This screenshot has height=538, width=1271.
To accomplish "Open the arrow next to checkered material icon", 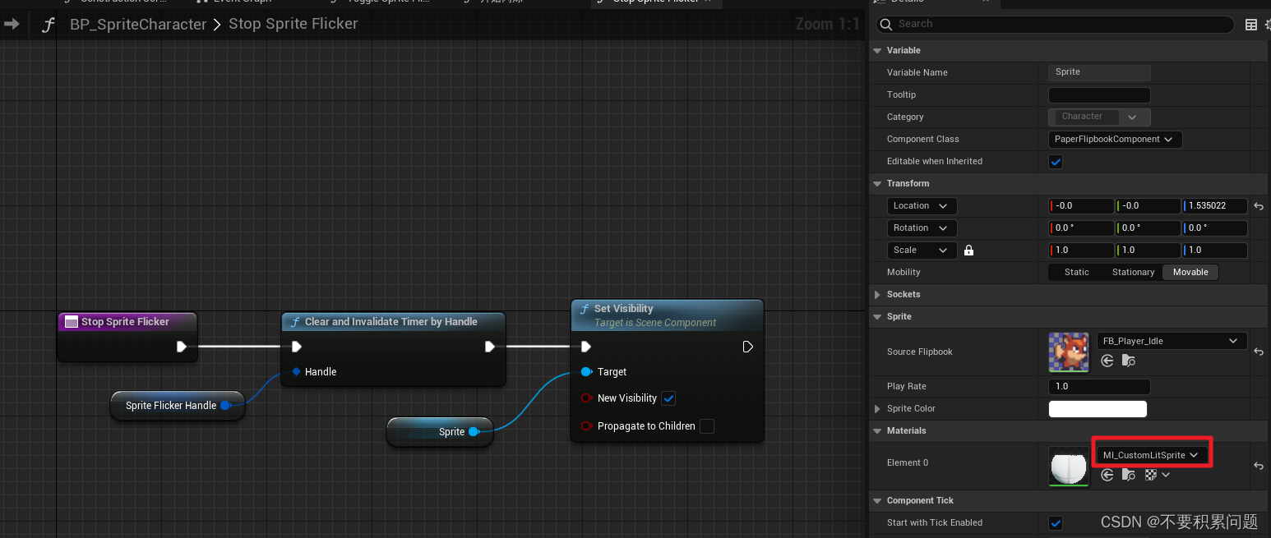I will [x=1165, y=475].
